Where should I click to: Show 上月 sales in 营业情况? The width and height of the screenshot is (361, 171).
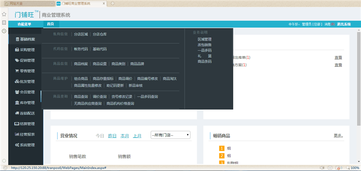click(x=137, y=136)
